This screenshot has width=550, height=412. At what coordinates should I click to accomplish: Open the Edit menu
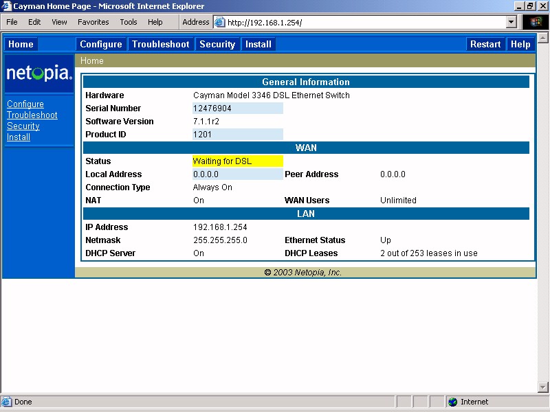coord(34,22)
